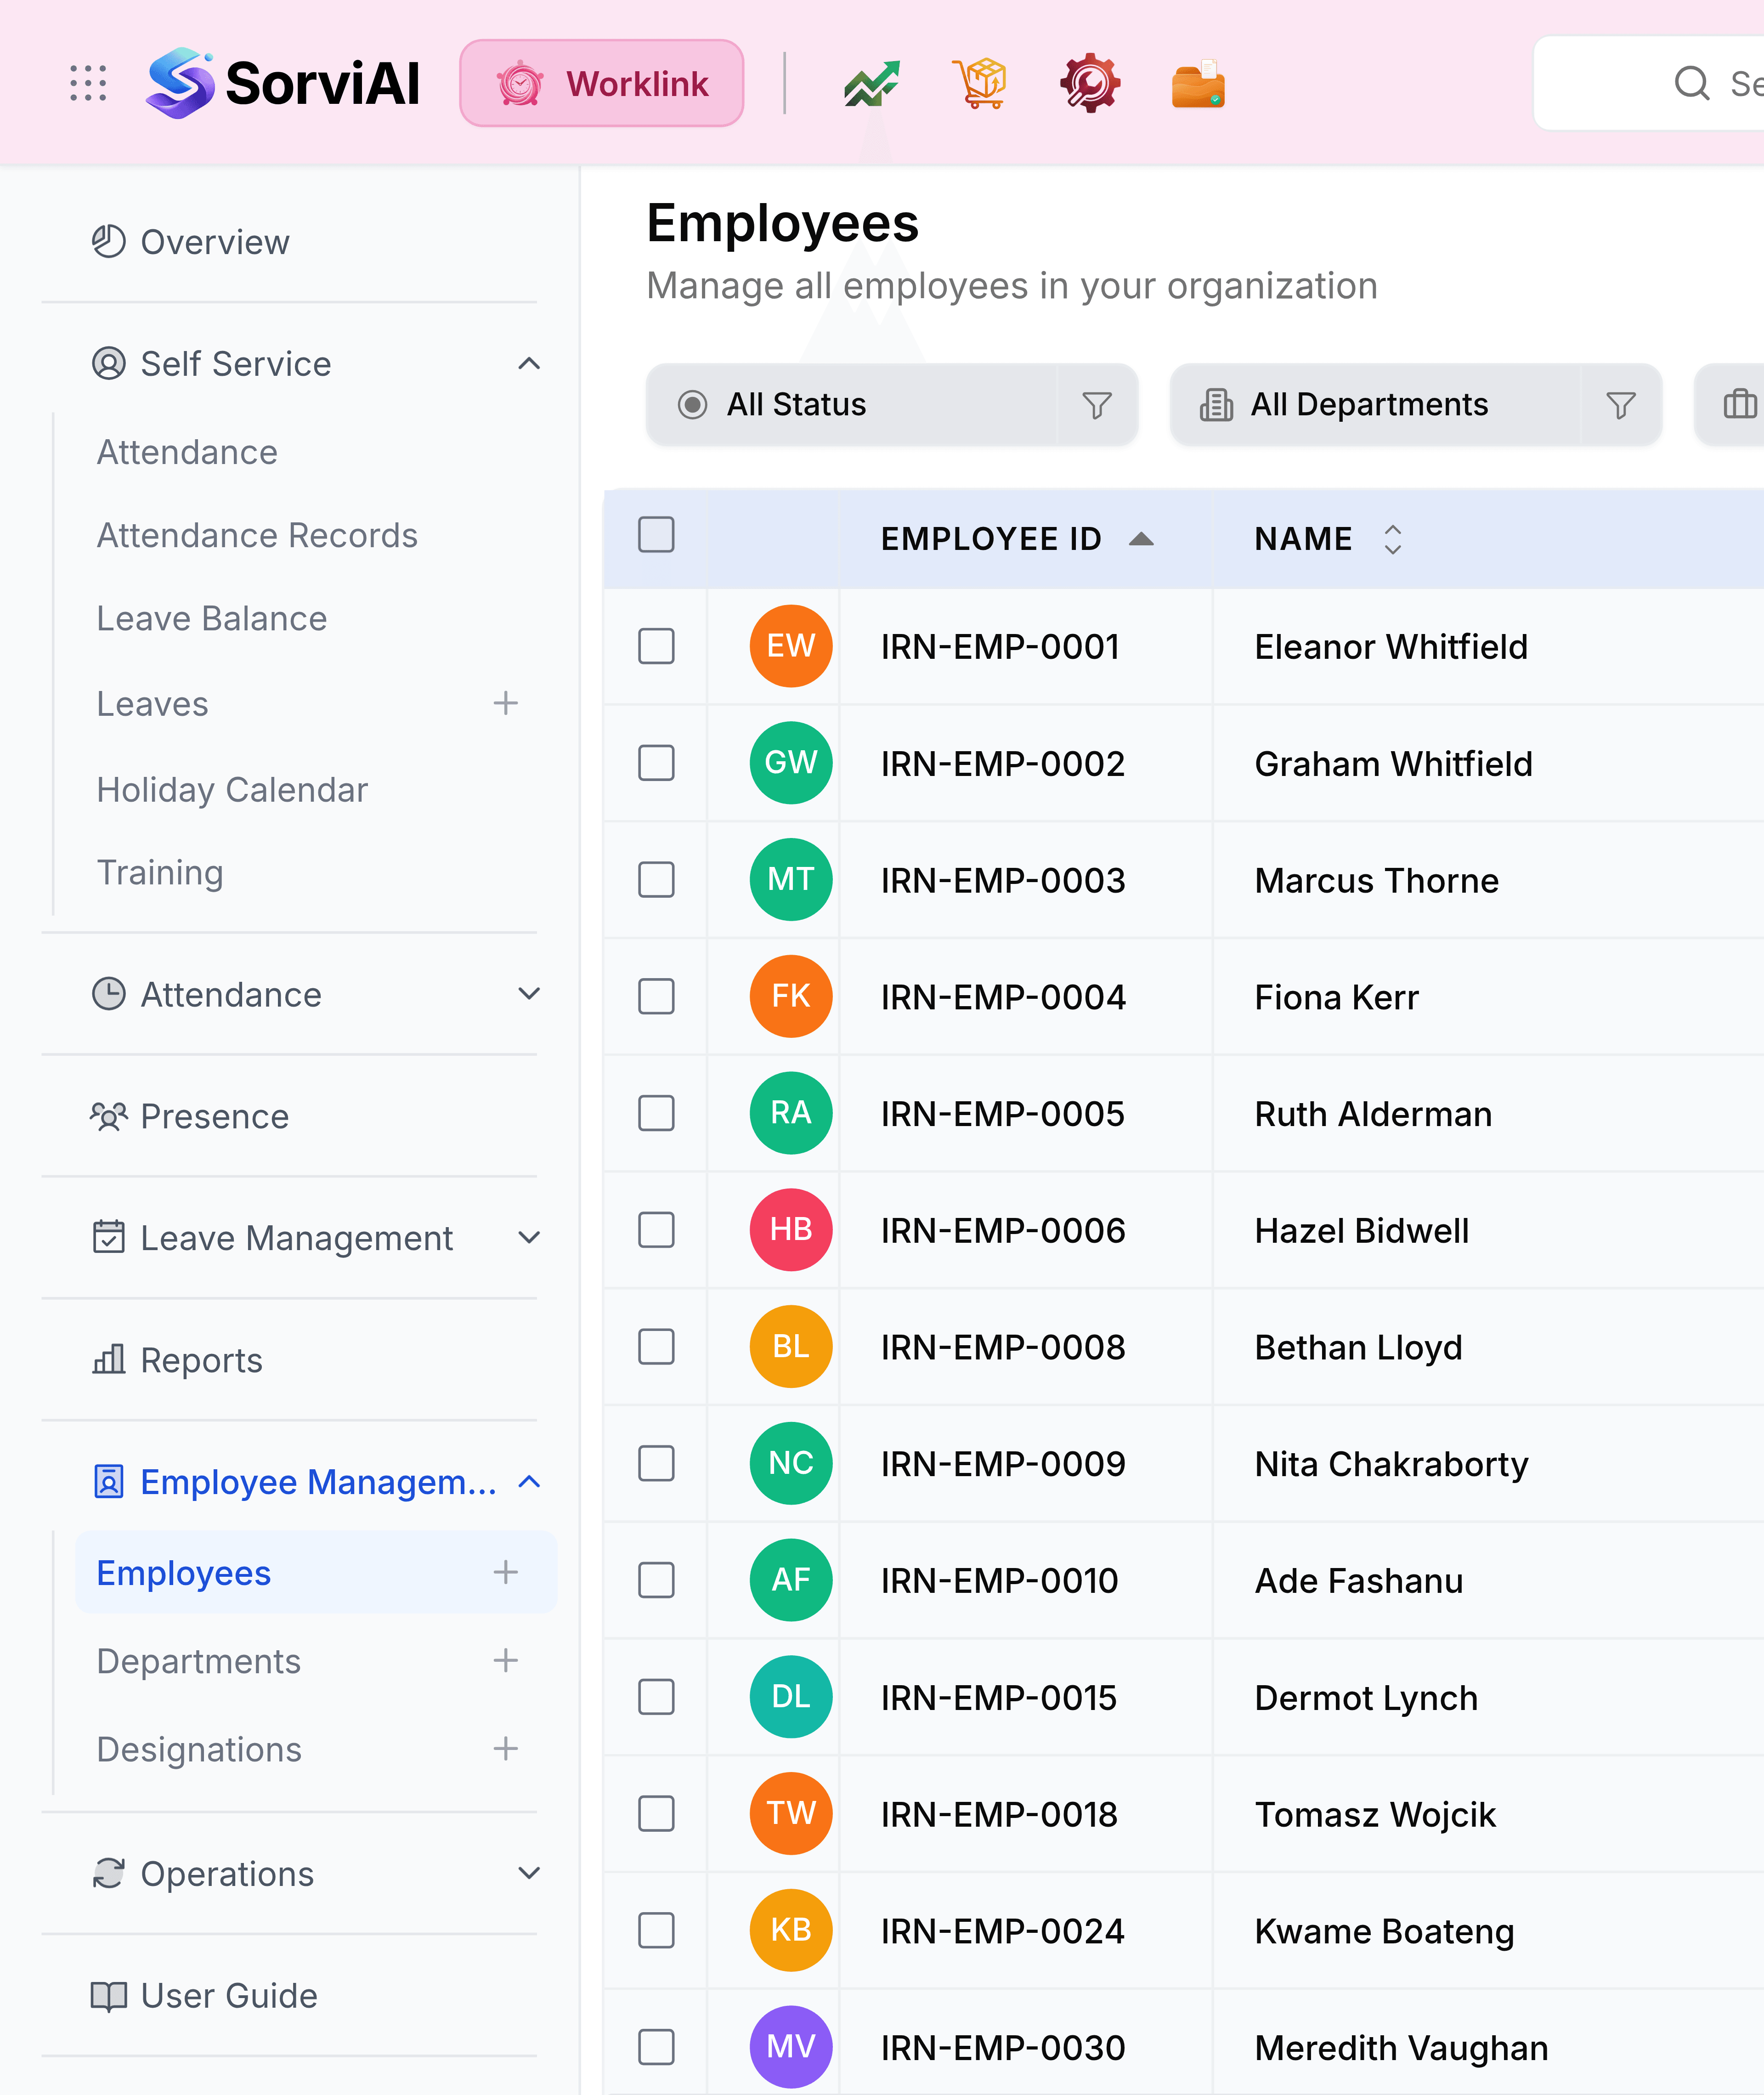The width and height of the screenshot is (1764, 2095).
Task: Click the search magnifier icon
Action: [x=1692, y=83]
